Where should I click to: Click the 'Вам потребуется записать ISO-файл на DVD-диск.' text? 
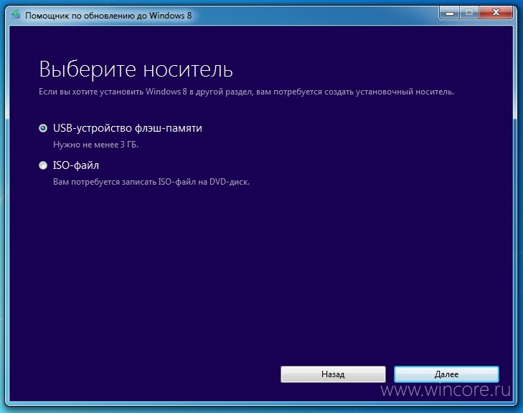click(x=151, y=182)
